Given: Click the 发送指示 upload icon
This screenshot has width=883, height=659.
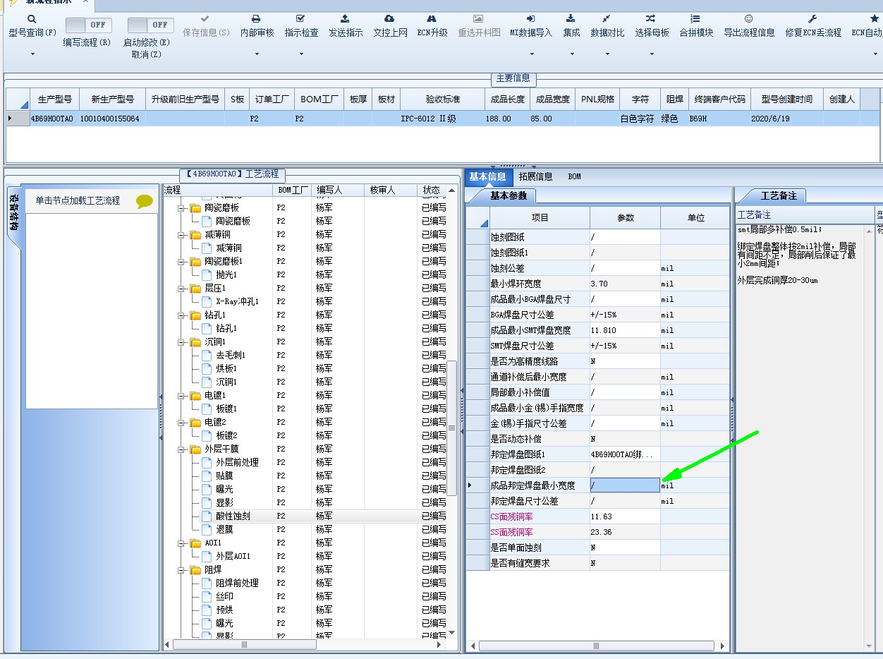Looking at the screenshot, I should (345, 19).
